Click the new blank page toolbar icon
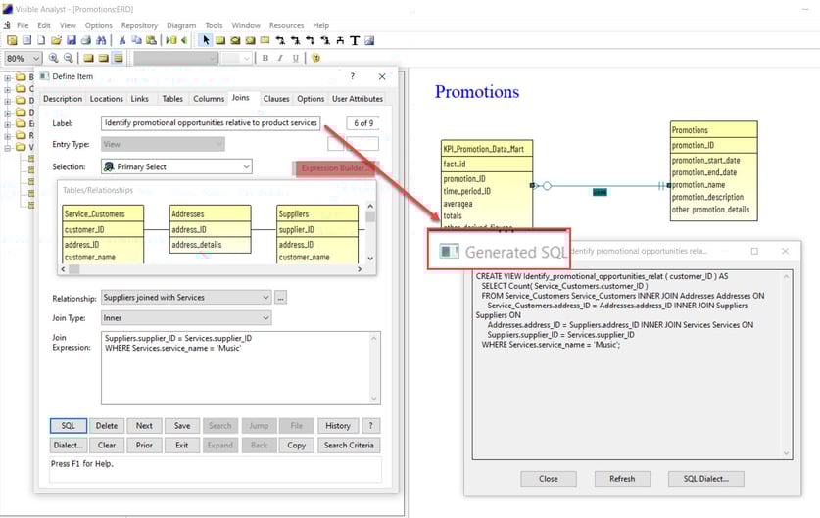This screenshot has width=820, height=518. pyautogui.click(x=41, y=40)
